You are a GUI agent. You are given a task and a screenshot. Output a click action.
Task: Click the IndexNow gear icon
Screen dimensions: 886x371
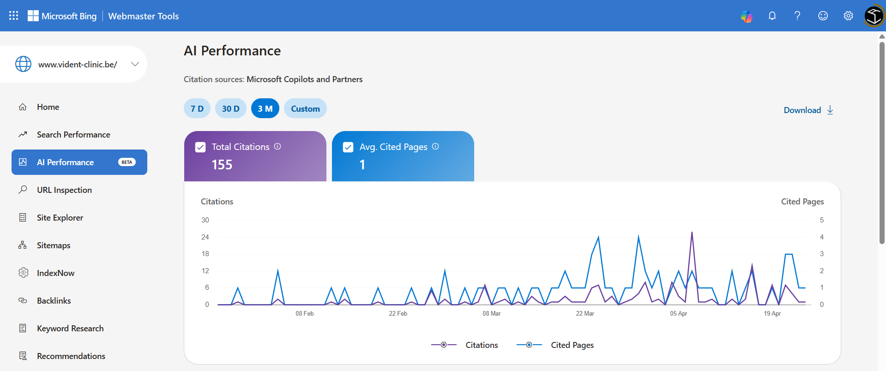23,273
